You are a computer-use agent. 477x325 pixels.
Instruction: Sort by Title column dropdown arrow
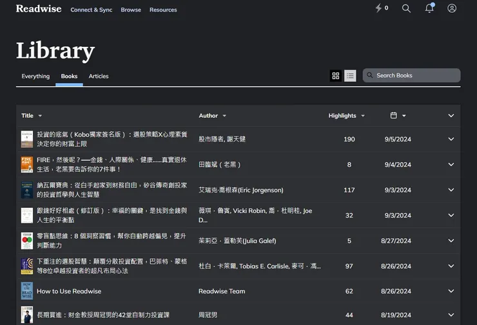[40, 116]
